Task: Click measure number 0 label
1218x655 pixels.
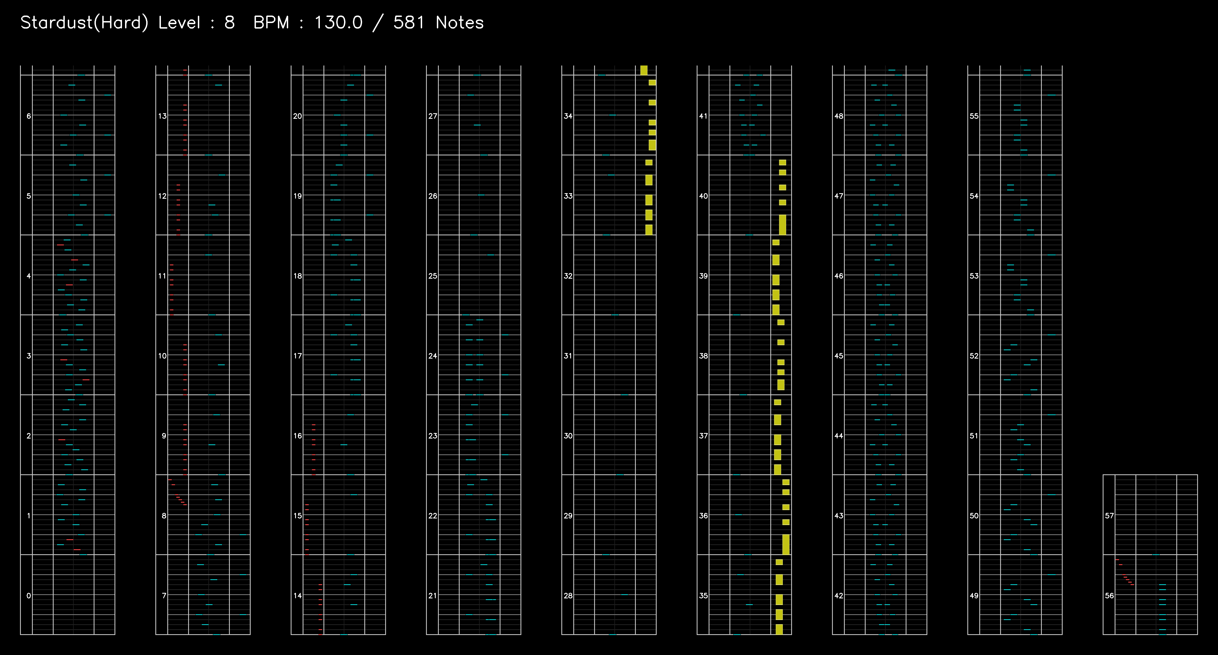Action: 29,596
